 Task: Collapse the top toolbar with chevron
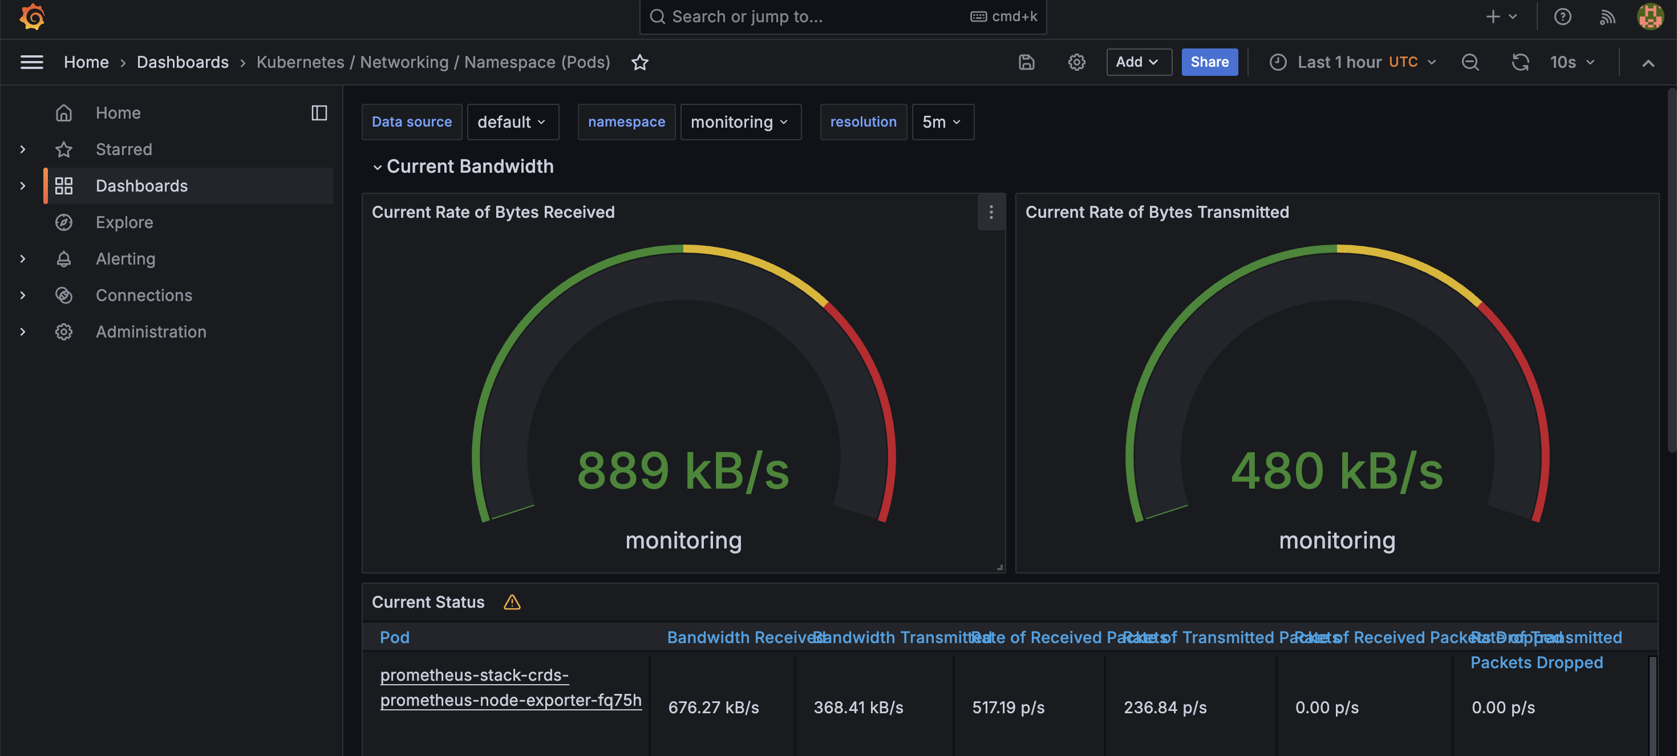click(1648, 63)
